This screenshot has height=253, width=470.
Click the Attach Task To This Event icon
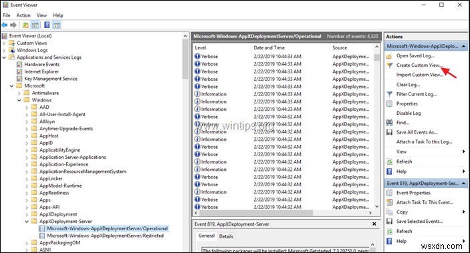point(389,203)
